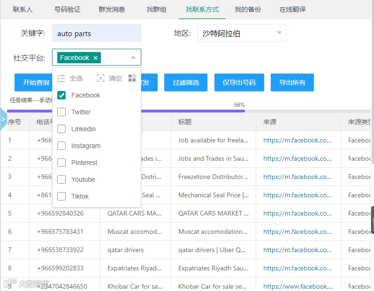Expand the left side panel arrow tab

coord(3,119)
